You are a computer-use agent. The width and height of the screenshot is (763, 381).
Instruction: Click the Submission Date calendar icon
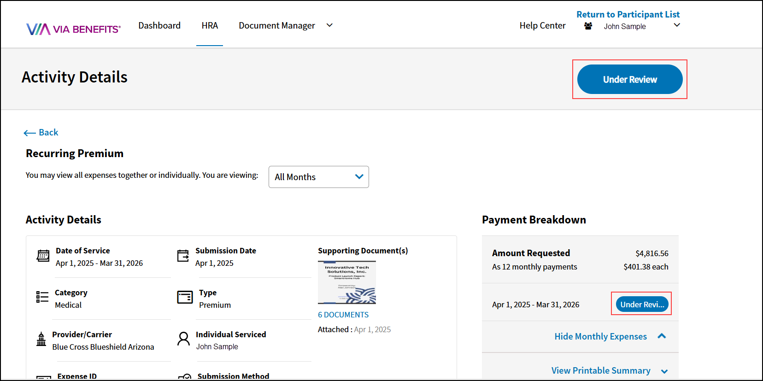(x=183, y=255)
